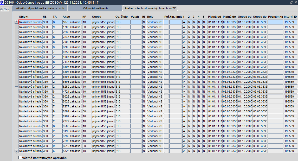Click the Poznámka column header
The width and height of the screenshot is (298, 161).
pos(275,17)
